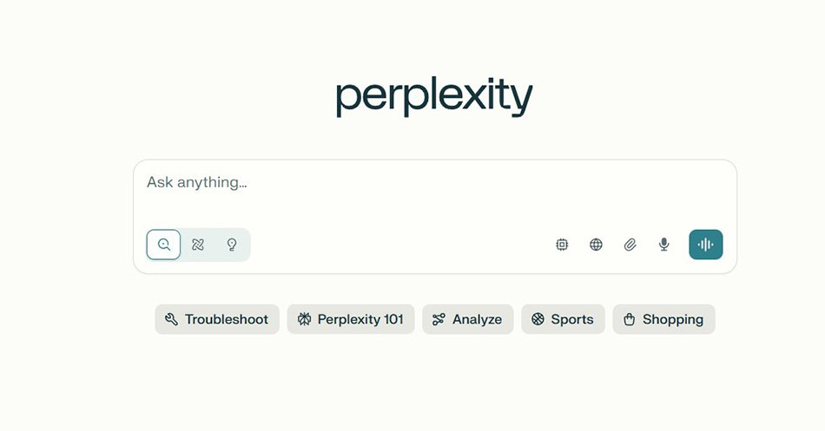
Task: Open the Shopping suggestion chip label
Action: click(673, 320)
